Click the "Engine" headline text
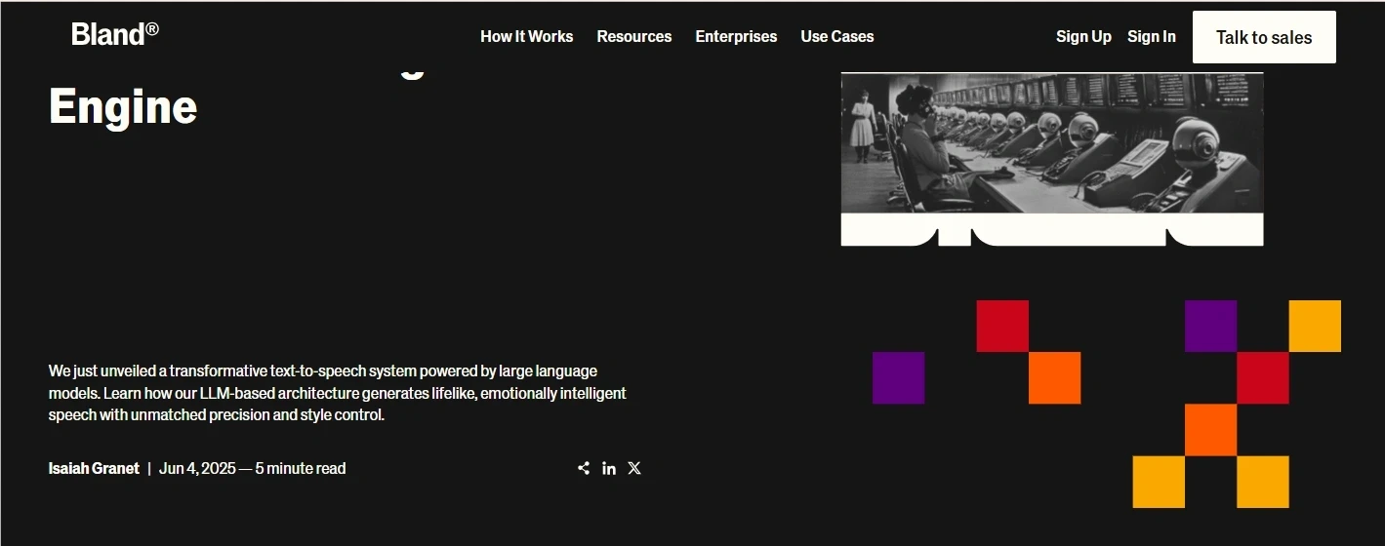The width and height of the screenshot is (1385, 546). point(123,106)
